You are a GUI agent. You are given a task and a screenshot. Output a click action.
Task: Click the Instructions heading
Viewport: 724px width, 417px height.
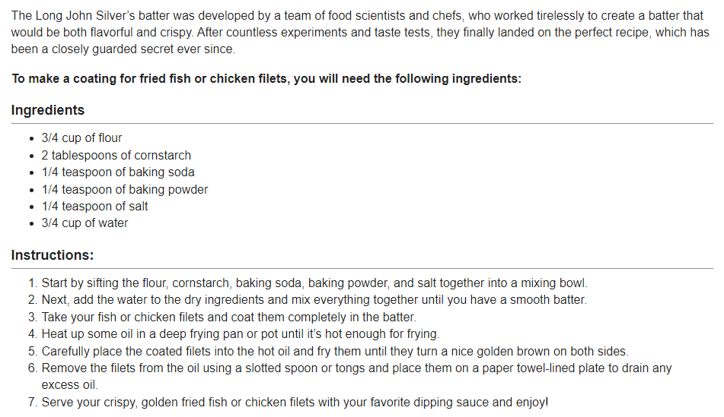click(x=53, y=254)
